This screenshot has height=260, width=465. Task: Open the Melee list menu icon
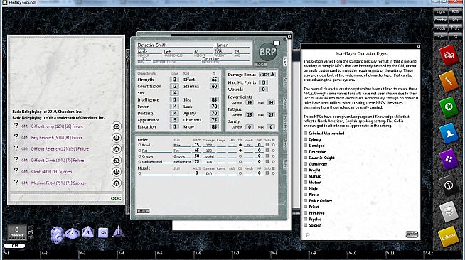click(274, 140)
